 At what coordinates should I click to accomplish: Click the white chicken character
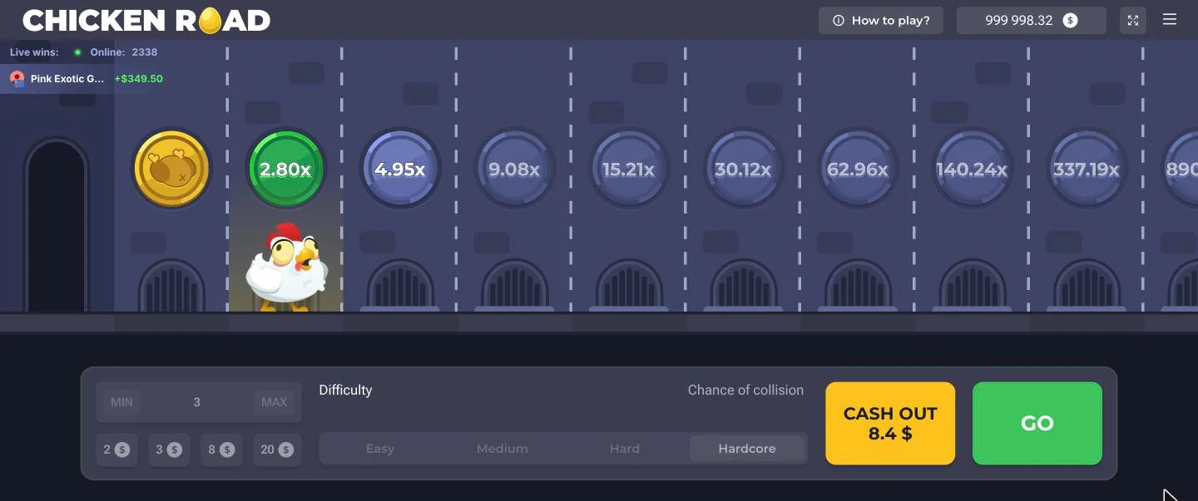point(286,267)
